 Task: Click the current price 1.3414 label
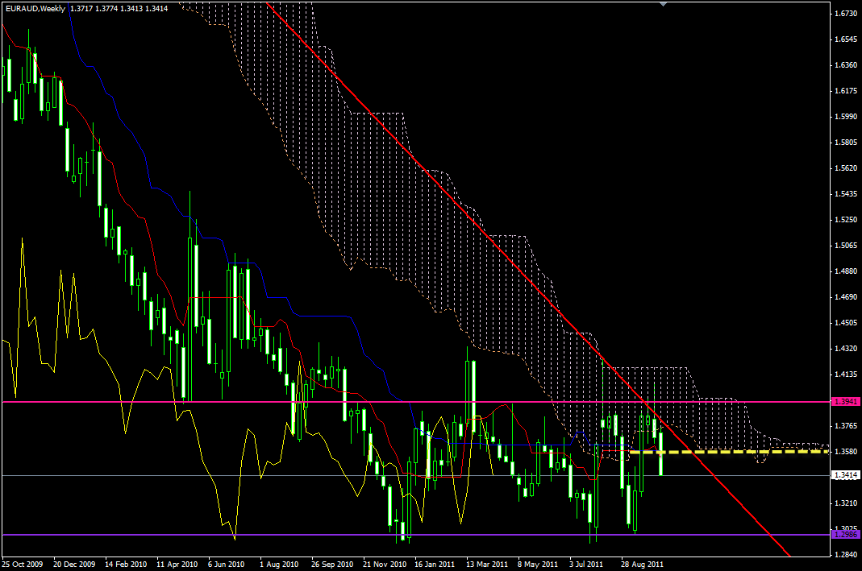pyautogui.click(x=845, y=476)
